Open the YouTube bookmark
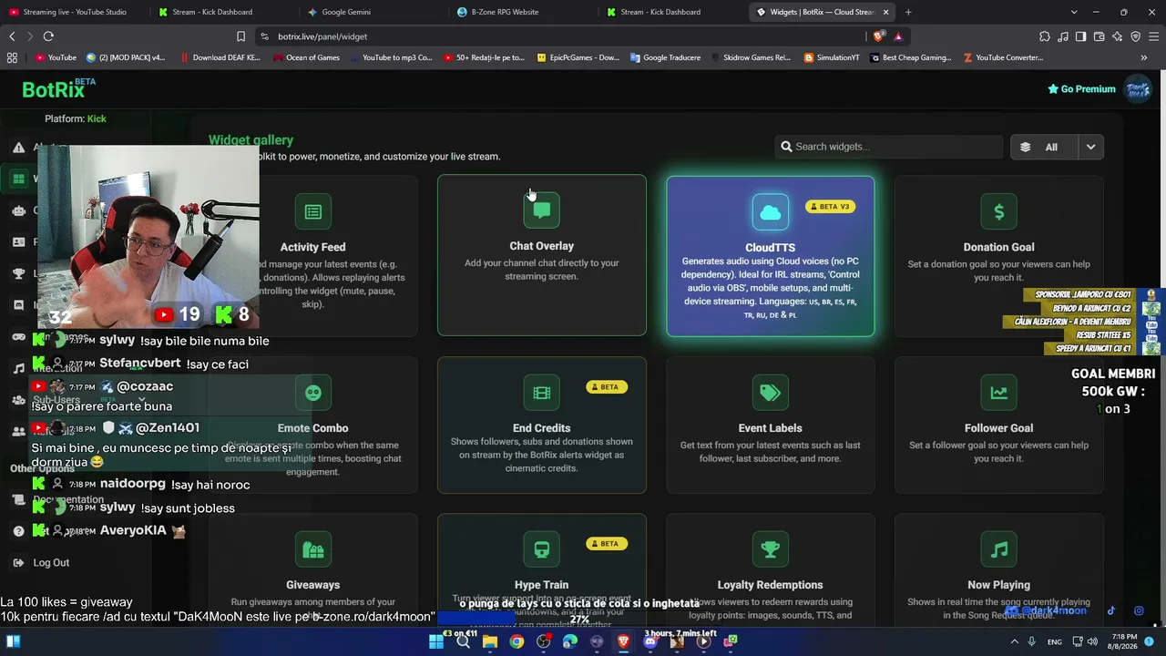The height and width of the screenshot is (656, 1166). tap(56, 57)
